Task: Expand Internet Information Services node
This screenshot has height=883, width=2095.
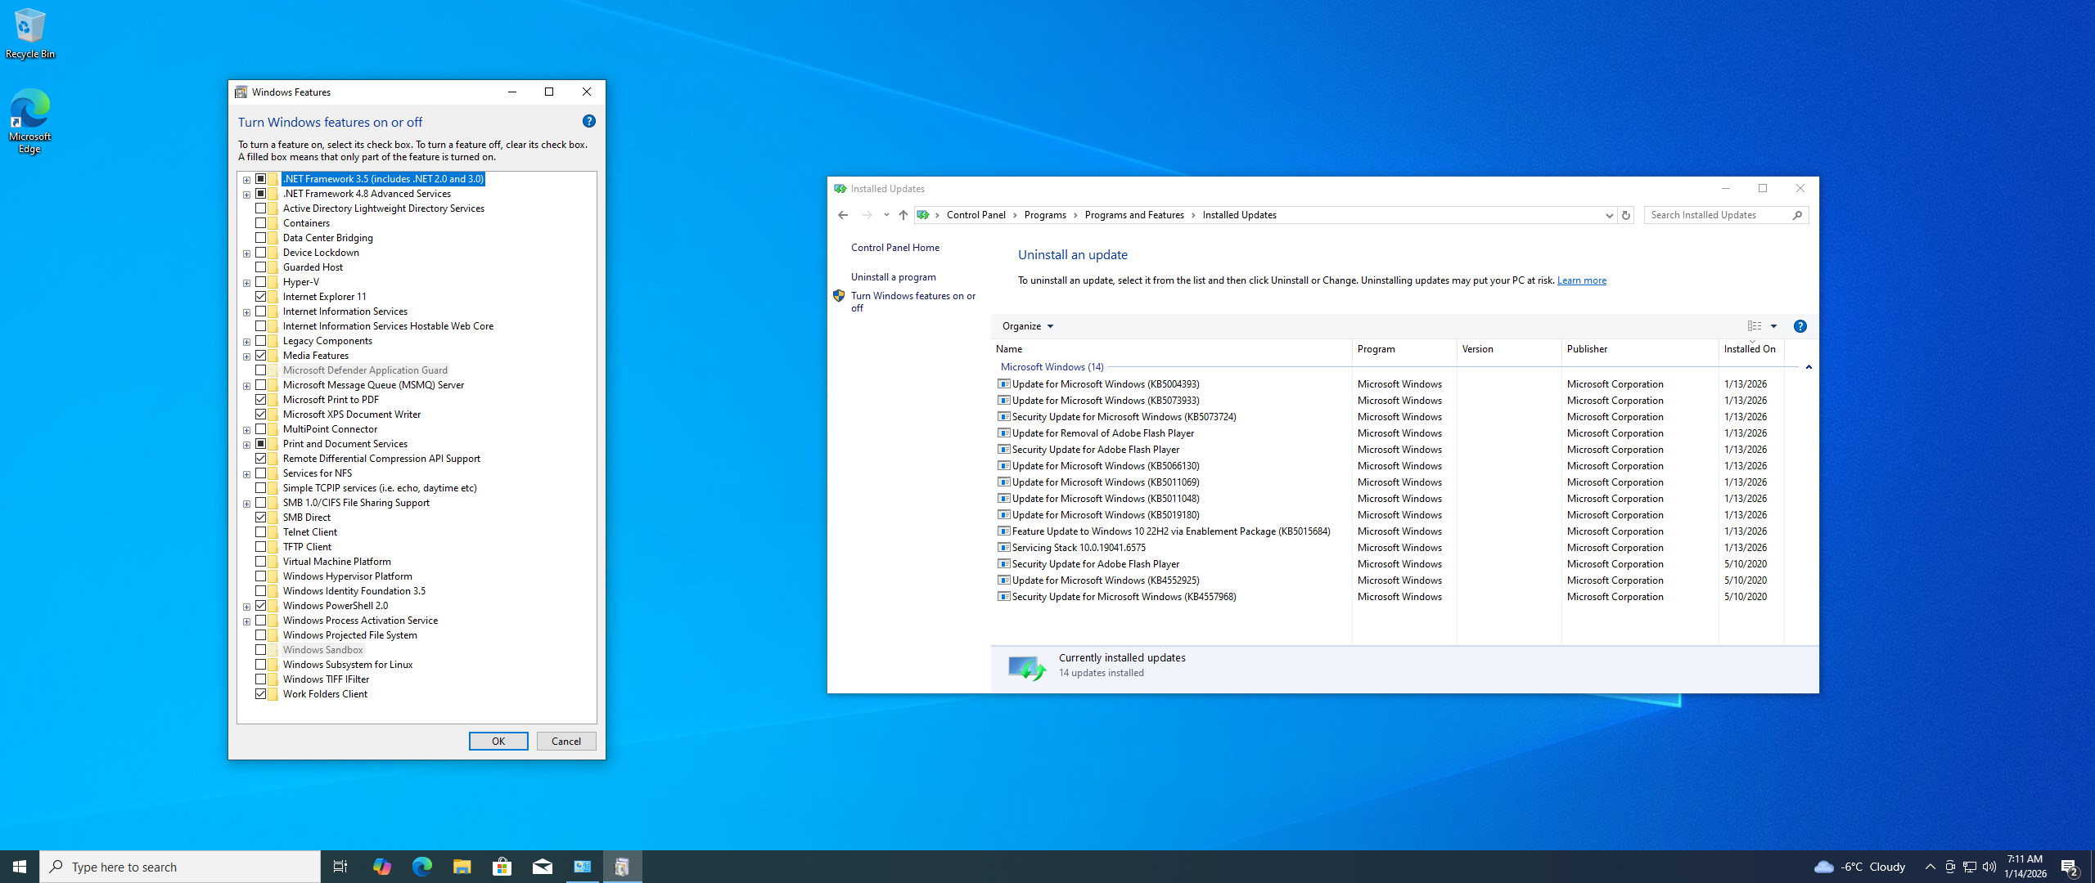Action: (x=246, y=312)
